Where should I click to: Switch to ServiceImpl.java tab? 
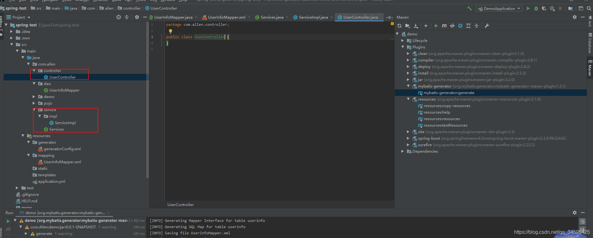click(x=313, y=17)
